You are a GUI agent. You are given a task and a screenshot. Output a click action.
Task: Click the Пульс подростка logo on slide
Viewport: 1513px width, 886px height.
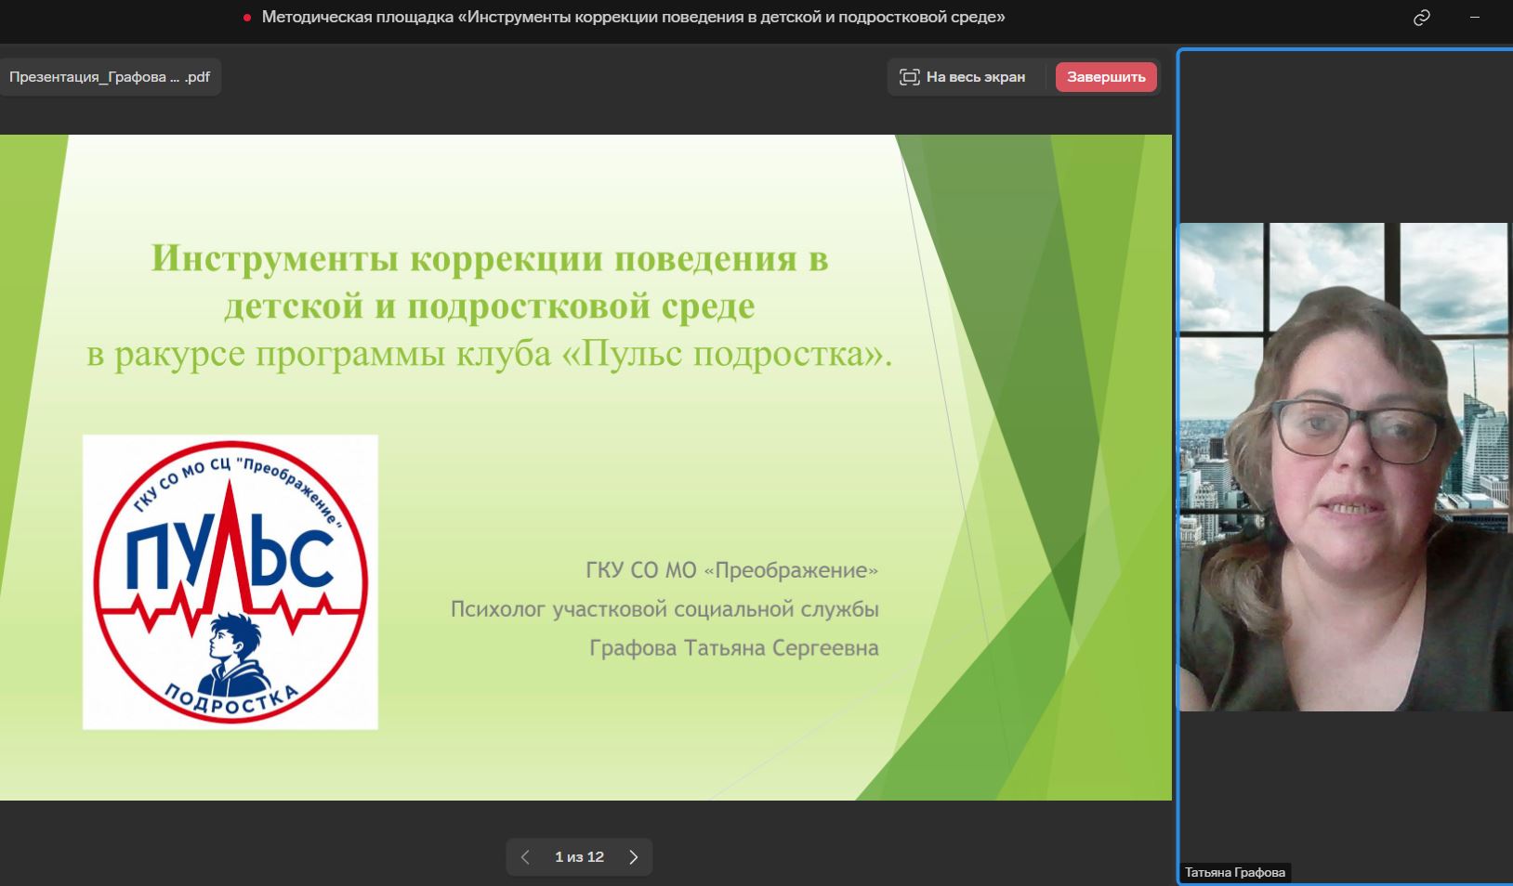230,582
